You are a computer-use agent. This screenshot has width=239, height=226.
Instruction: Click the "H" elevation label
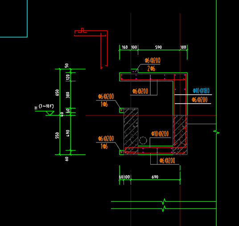(36, 108)
